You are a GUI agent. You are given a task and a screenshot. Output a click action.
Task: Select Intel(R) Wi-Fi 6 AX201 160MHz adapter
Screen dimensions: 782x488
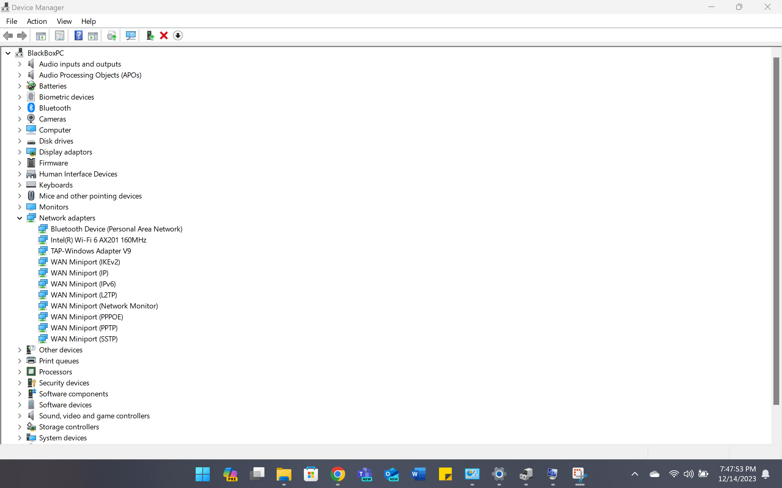click(98, 240)
